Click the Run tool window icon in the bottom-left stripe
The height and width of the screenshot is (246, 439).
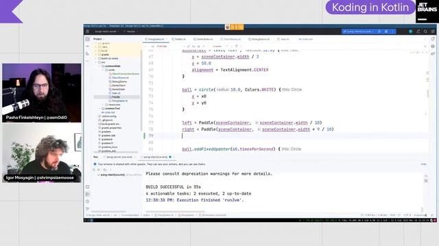[88, 194]
